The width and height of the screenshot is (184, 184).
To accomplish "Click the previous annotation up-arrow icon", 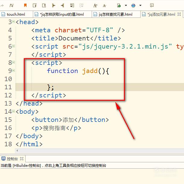I will 35,5.
